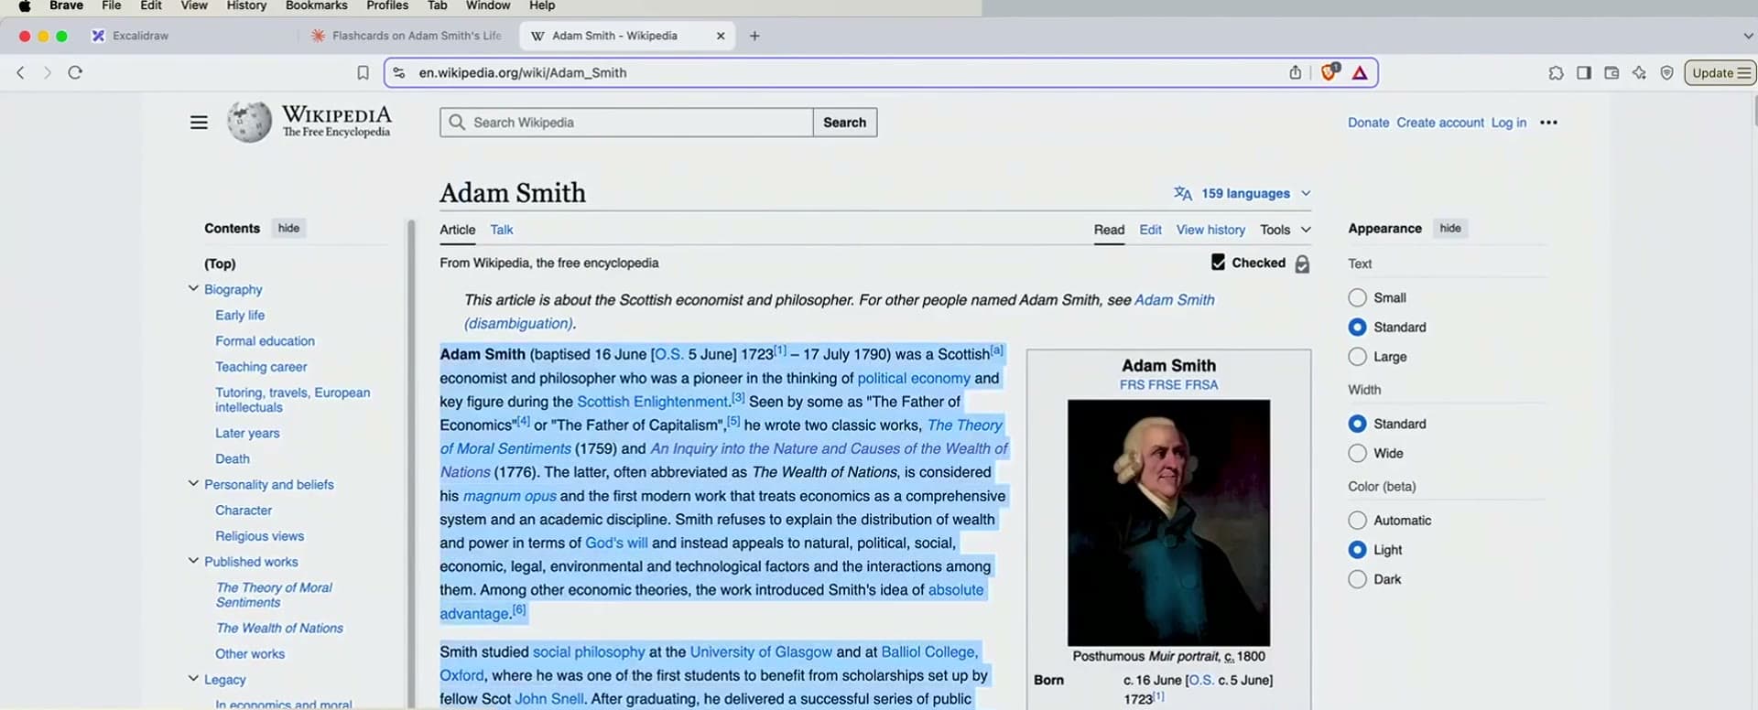Screen dimensions: 1758x710
Task: Open Wikipedia main menu hamburger icon
Action: [199, 123]
